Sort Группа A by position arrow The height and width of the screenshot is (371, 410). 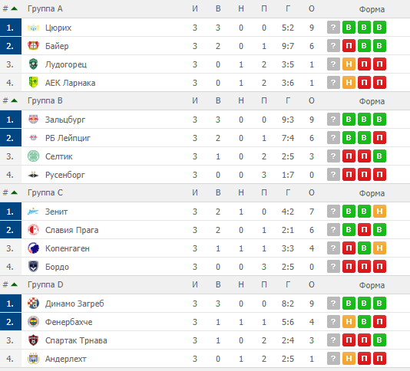[x=15, y=8]
